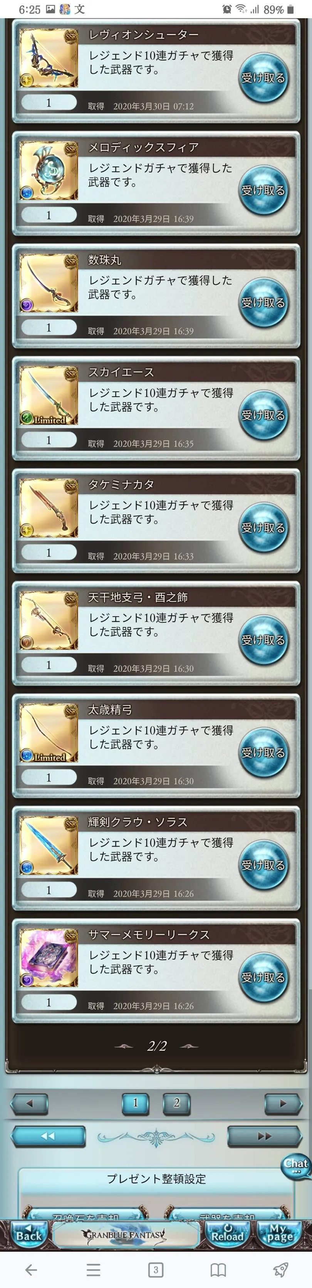Claim 数珠丸 with its 受け取る button
The width and height of the screenshot is (312, 1288).
point(263,303)
